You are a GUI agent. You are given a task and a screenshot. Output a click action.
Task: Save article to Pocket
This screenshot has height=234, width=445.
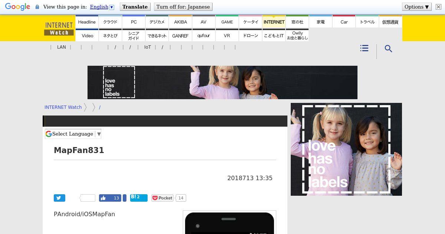click(x=162, y=198)
